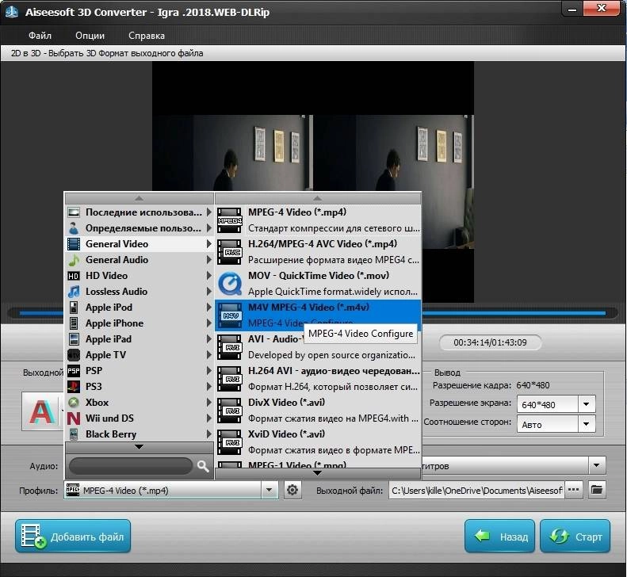Click the Выходной файл path field
The image size is (627, 577).
tap(476, 491)
